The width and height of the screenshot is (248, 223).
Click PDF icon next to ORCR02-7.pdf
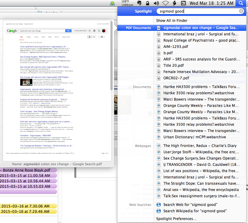click(x=159, y=78)
